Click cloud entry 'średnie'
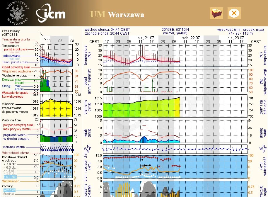 point(8,194)
